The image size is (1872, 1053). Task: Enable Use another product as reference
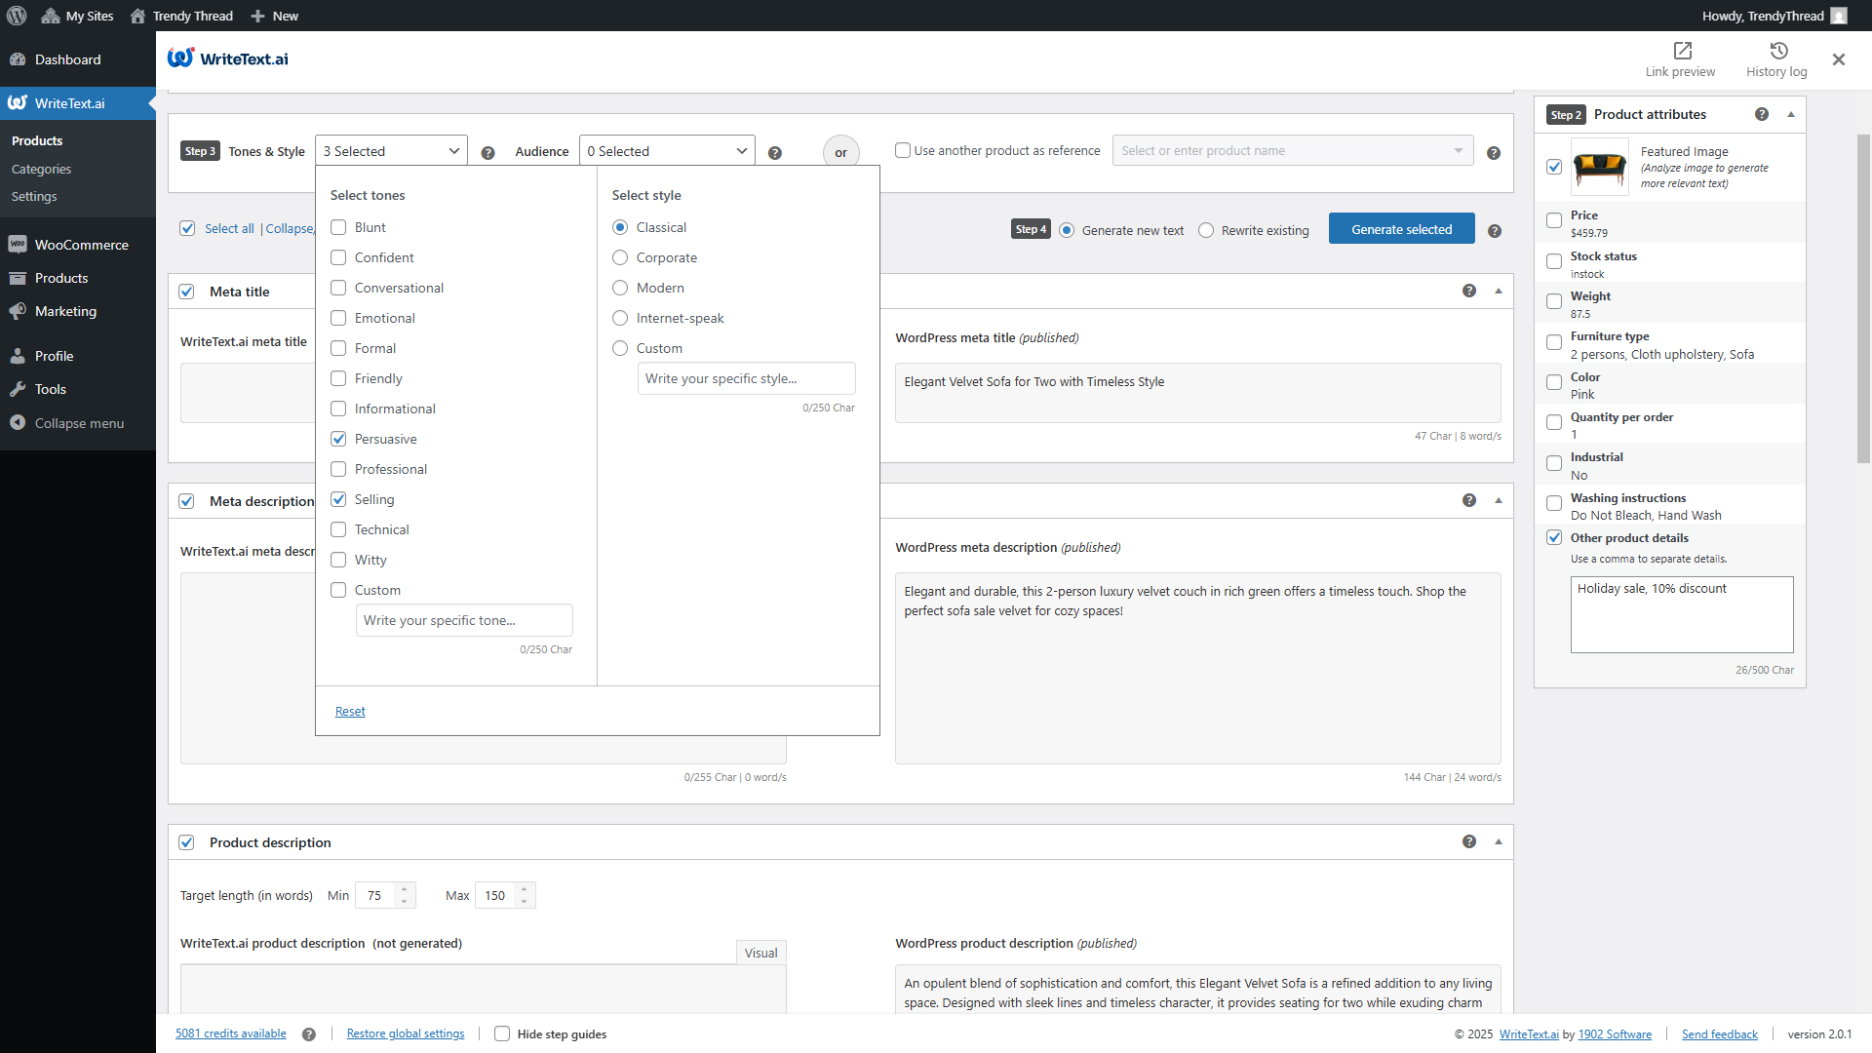click(903, 150)
